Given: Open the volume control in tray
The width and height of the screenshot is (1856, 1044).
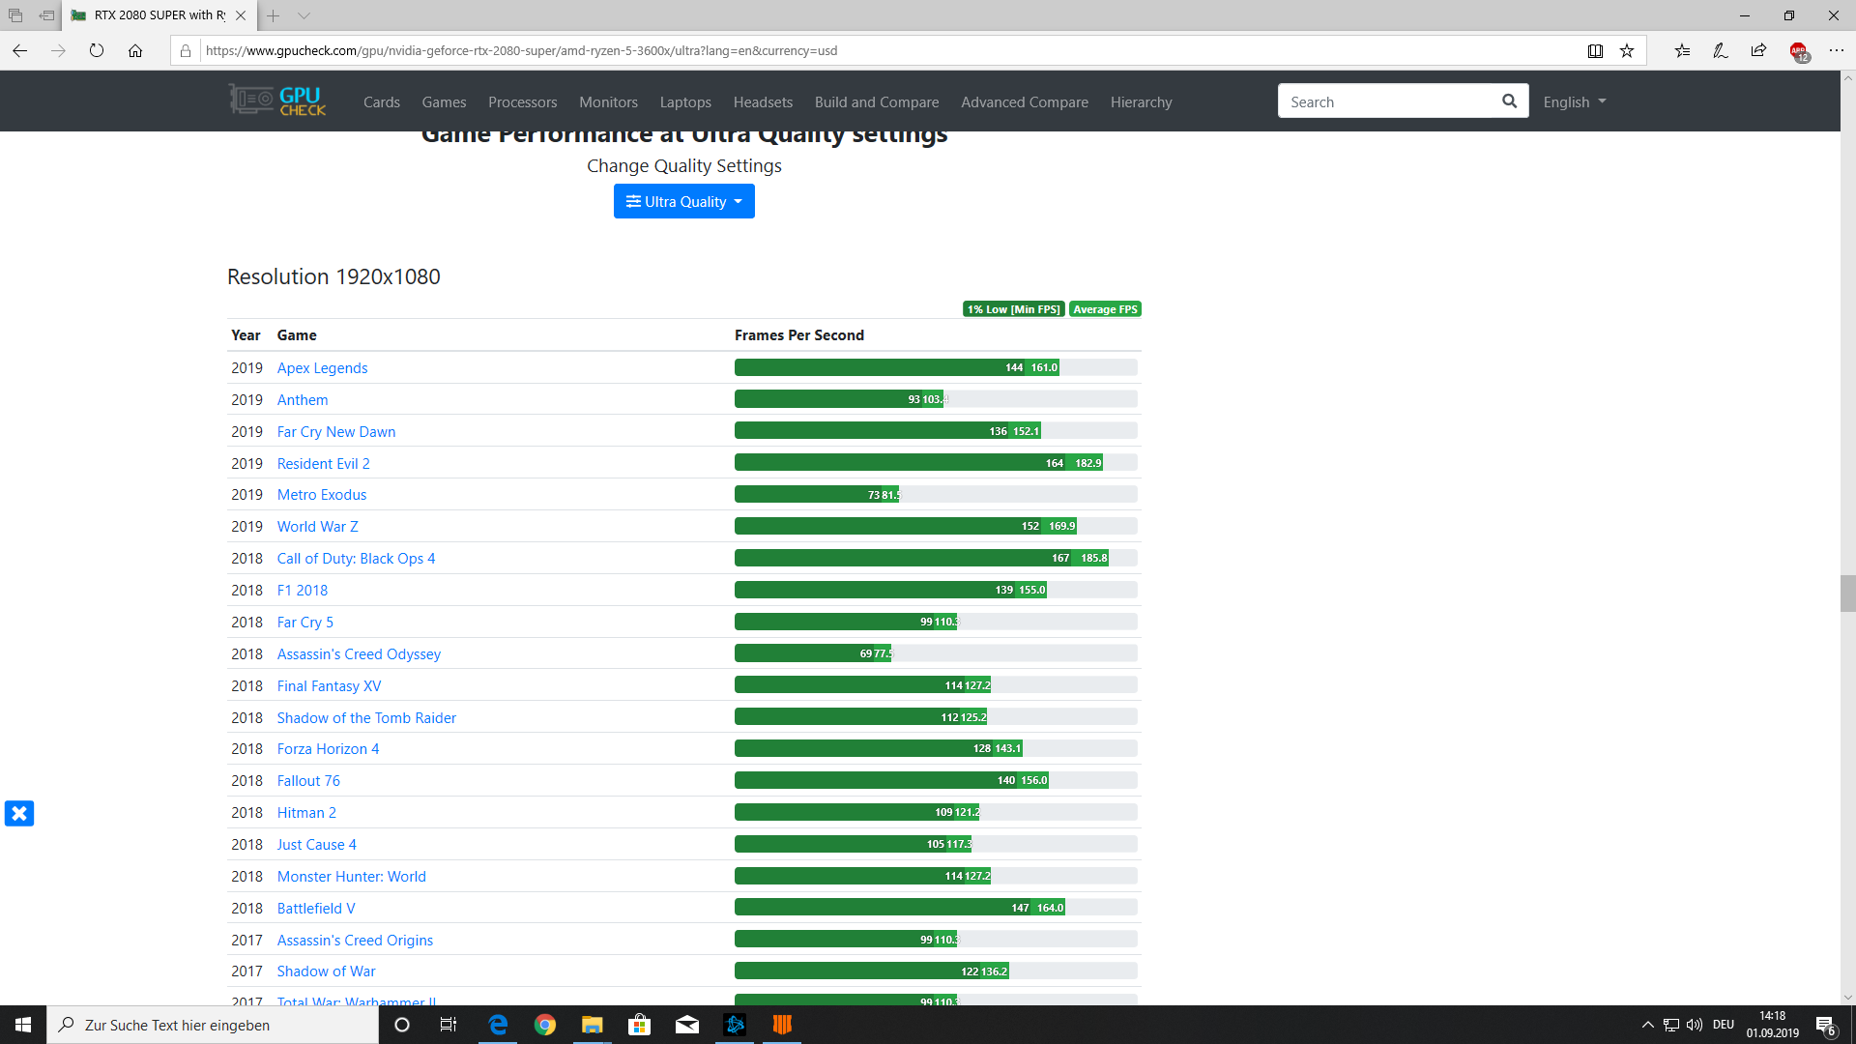Looking at the screenshot, I should point(1695,1025).
